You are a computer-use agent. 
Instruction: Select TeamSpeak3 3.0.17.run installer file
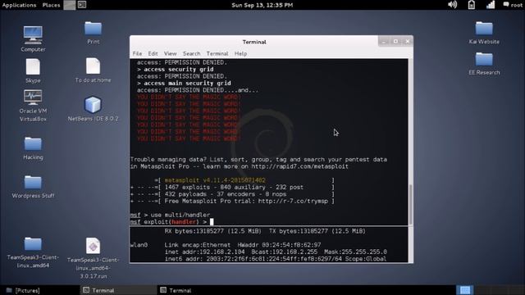93,246
